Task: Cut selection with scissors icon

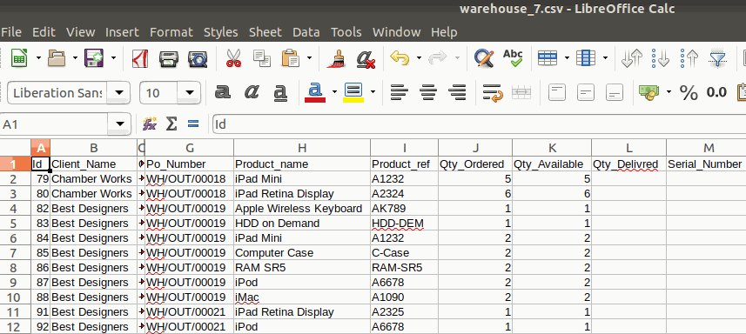Action: coord(233,59)
